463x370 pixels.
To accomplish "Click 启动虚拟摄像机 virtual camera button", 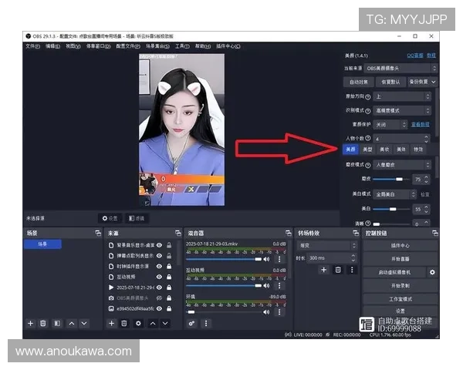I will pyautogui.click(x=395, y=272).
